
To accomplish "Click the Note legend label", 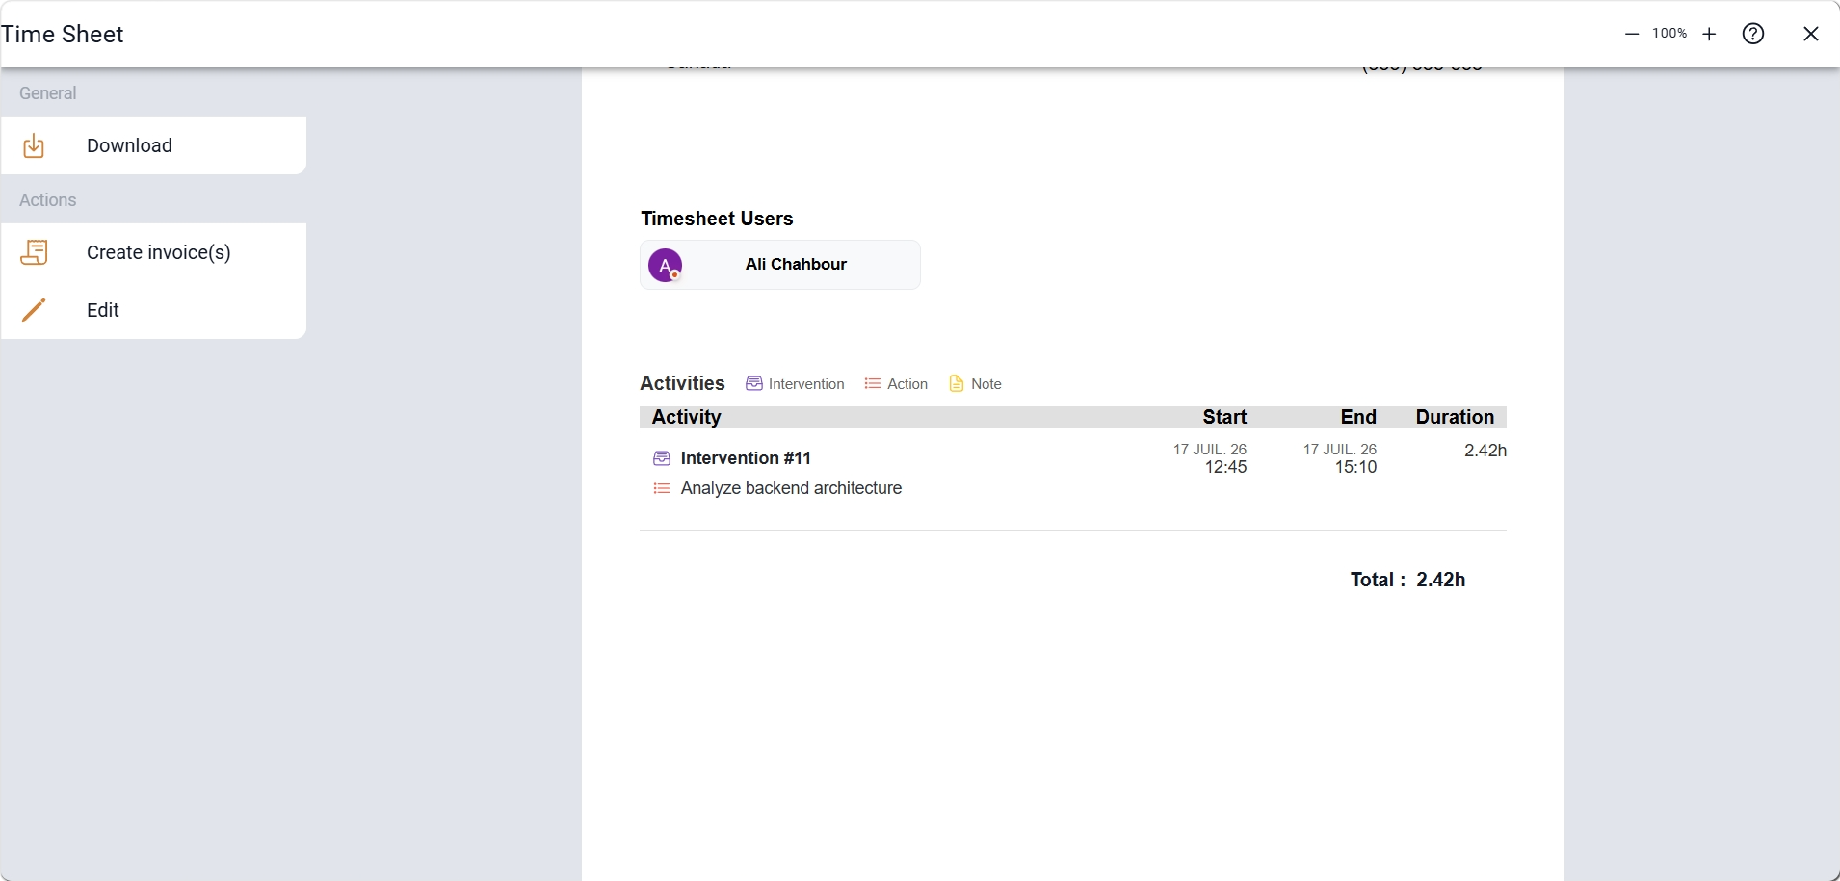I will click(986, 384).
